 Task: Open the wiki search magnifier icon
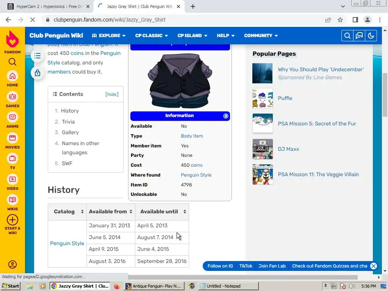347,36
